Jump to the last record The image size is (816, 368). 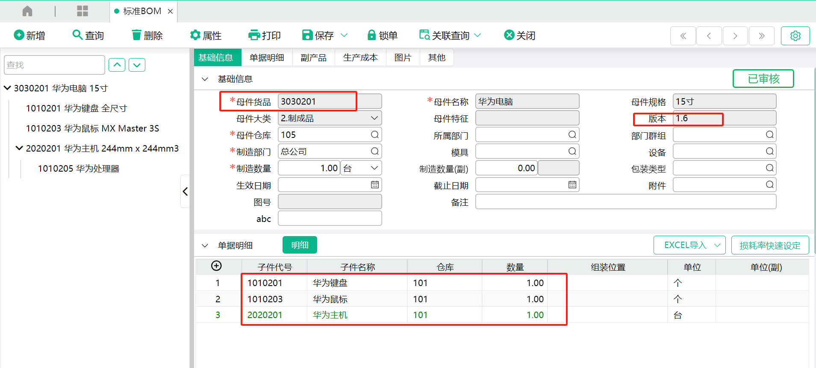pyautogui.click(x=761, y=36)
